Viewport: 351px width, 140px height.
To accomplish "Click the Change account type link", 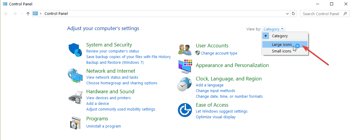I will tap(219, 53).
